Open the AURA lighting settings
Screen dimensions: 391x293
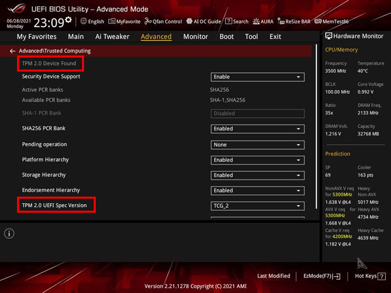point(263,21)
